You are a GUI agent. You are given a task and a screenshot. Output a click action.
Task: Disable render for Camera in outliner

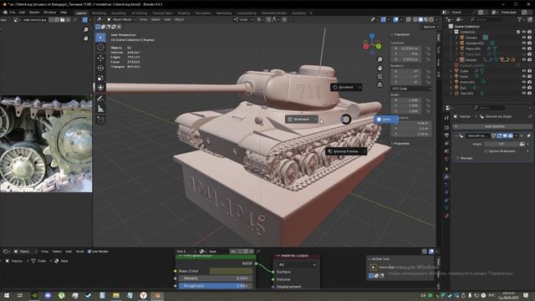pos(529,38)
